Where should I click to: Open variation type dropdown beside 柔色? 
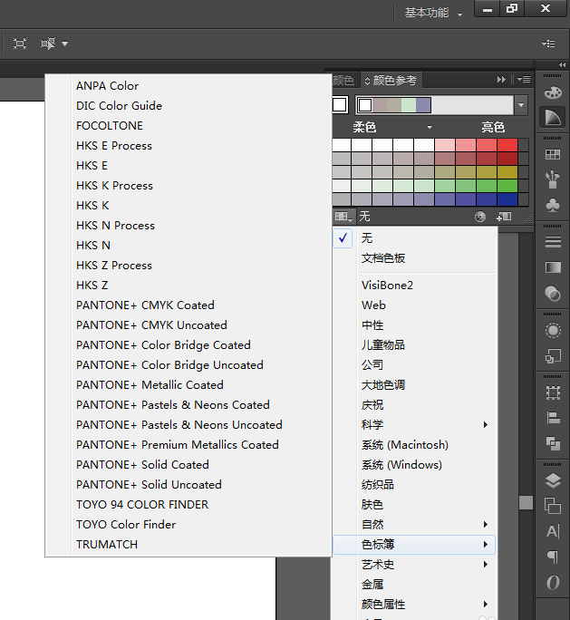[x=430, y=127]
